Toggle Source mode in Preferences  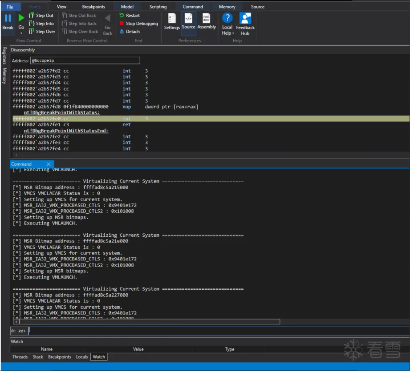(188, 21)
